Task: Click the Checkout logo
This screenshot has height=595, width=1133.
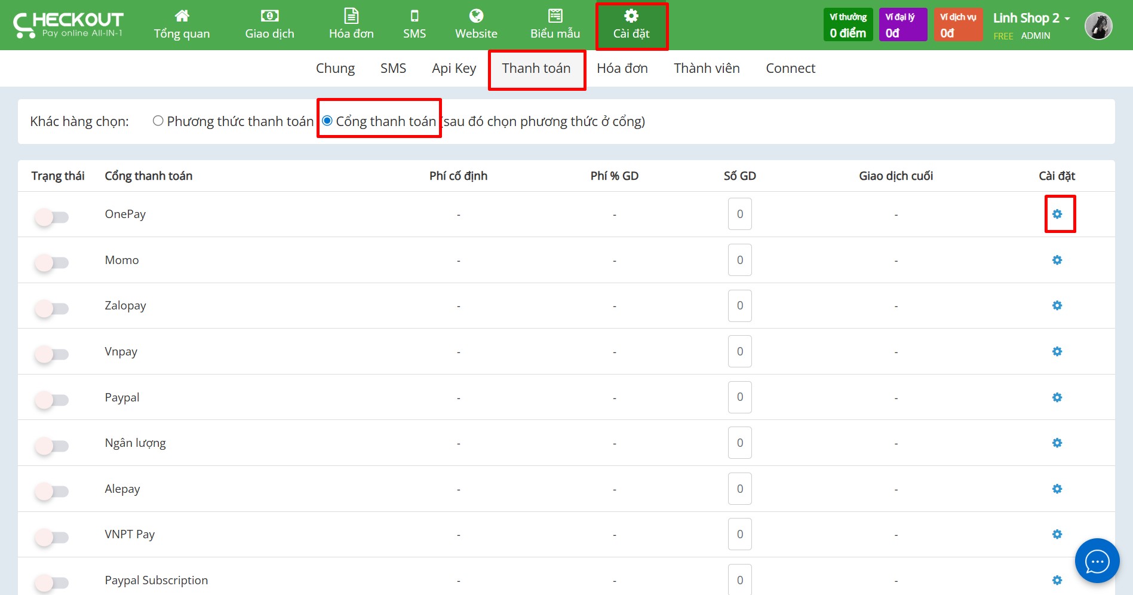Action: [x=68, y=25]
